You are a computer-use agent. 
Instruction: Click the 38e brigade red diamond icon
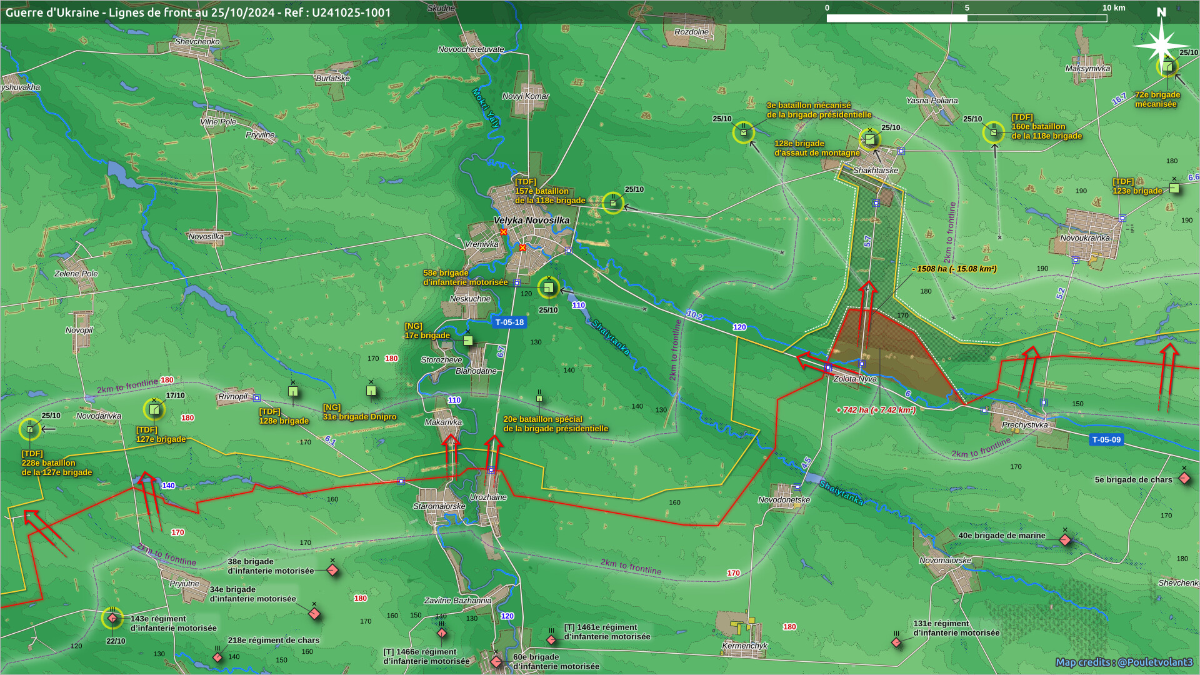332,570
